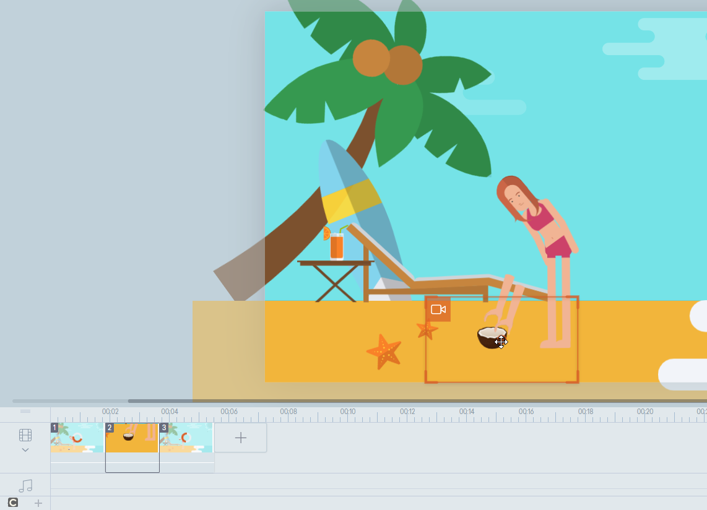Click the music note audio track icon

tap(25, 486)
